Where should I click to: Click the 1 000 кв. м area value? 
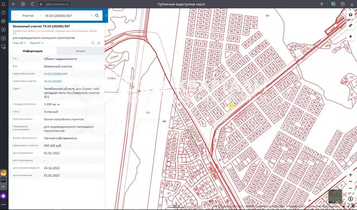(x=52, y=104)
